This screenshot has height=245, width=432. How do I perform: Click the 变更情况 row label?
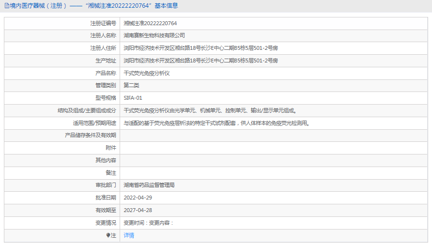[106, 223]
